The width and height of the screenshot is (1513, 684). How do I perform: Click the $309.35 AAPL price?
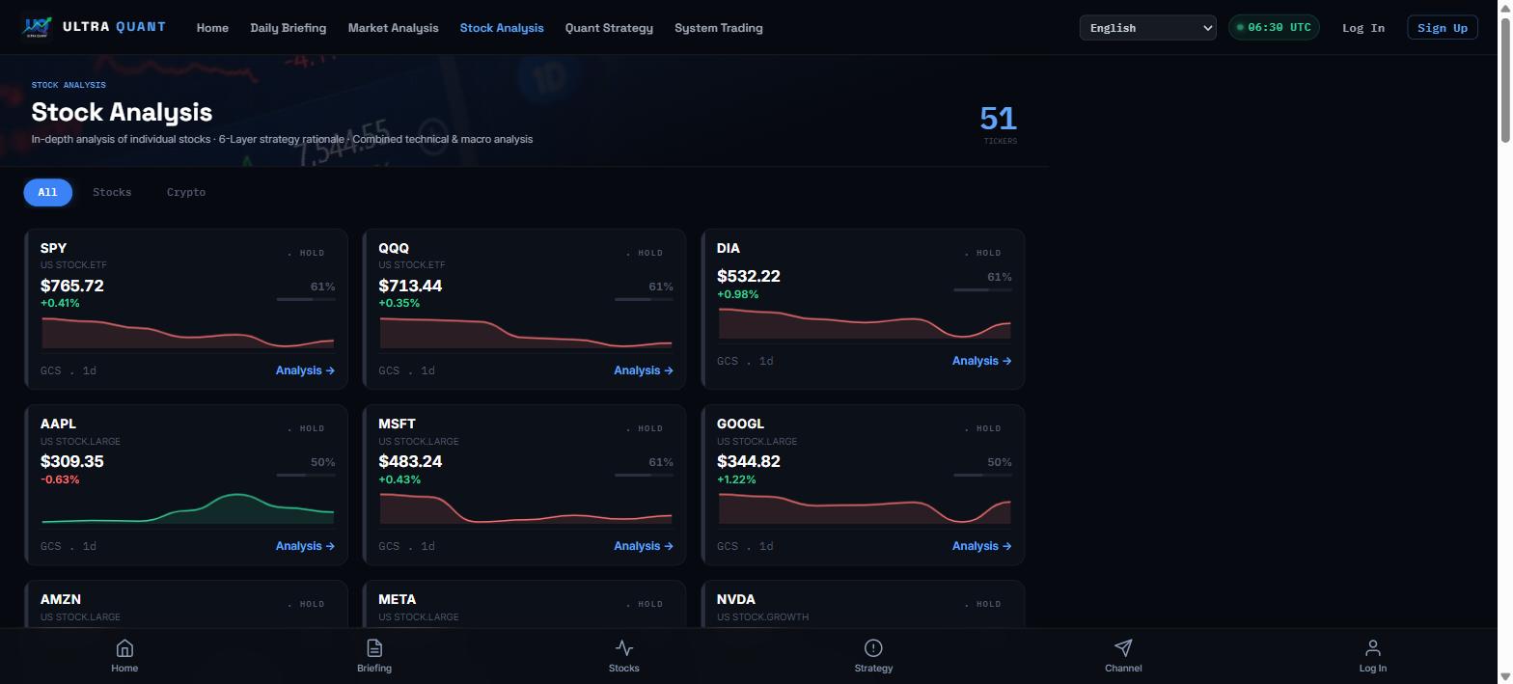click(x=72, y=461)
